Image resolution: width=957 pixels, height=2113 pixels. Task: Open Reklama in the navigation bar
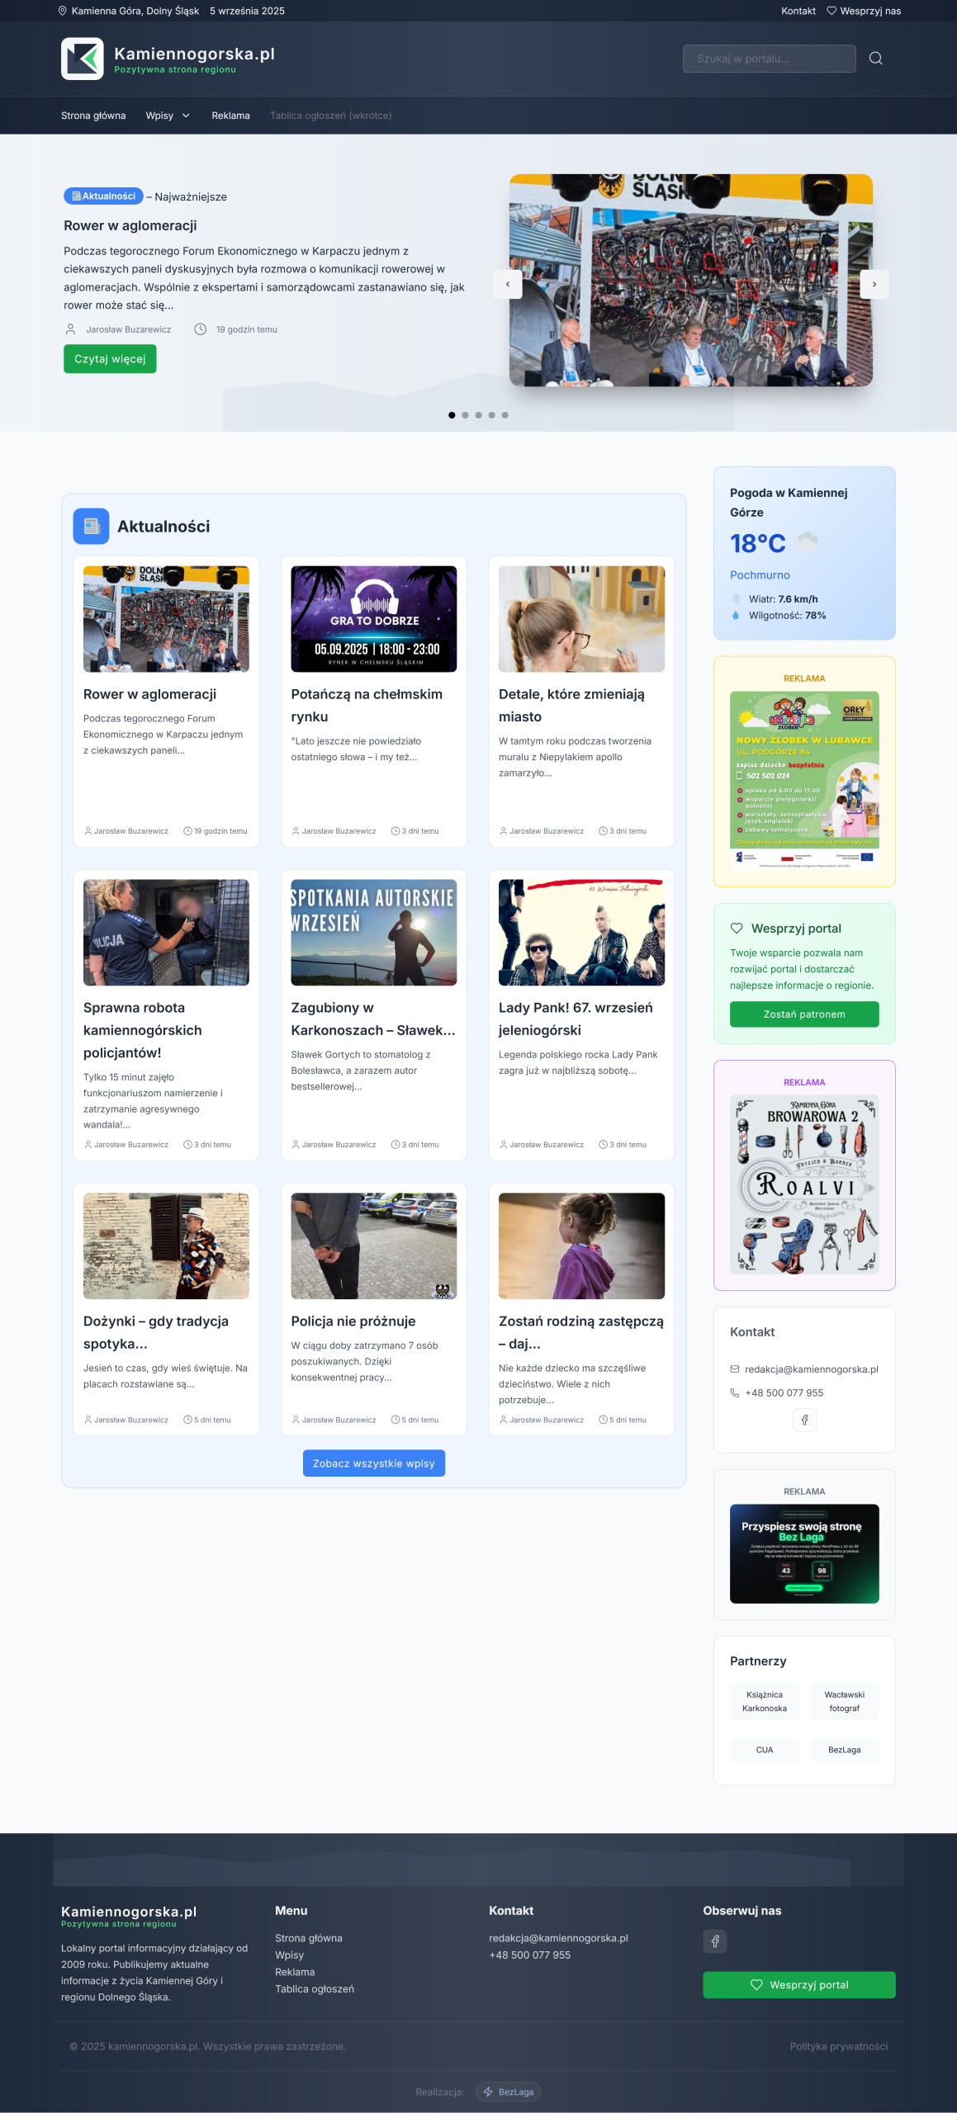[x=230, y=116]
